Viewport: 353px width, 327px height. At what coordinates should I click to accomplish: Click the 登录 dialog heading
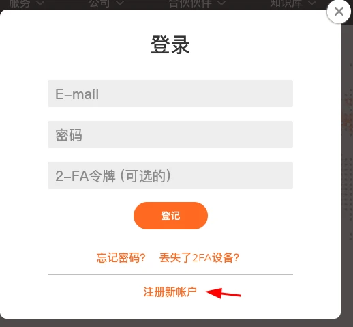coord(170,45)
